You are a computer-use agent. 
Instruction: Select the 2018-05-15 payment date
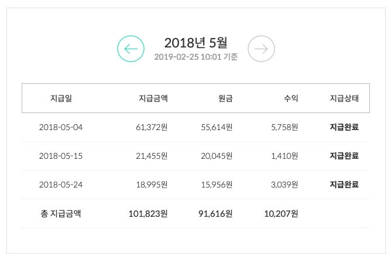pos(61,156)
